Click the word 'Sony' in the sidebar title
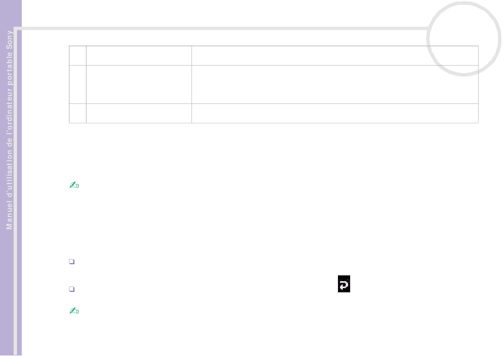The image size is (504, 356). 10,40
